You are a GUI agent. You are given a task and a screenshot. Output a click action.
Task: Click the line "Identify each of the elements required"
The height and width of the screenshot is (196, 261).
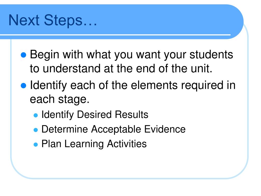[133, 85]
